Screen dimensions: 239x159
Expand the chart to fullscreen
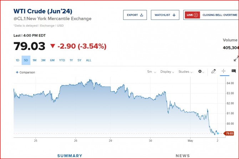[x=236, y=59]
